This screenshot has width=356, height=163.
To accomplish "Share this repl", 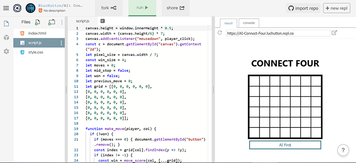I will (176, 8).
